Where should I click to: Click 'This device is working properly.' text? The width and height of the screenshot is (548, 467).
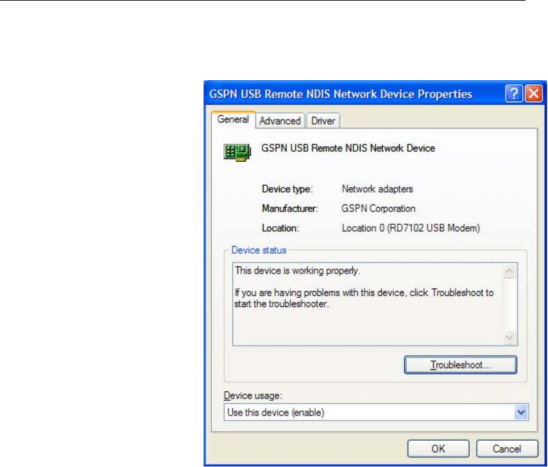coord(297,270)
